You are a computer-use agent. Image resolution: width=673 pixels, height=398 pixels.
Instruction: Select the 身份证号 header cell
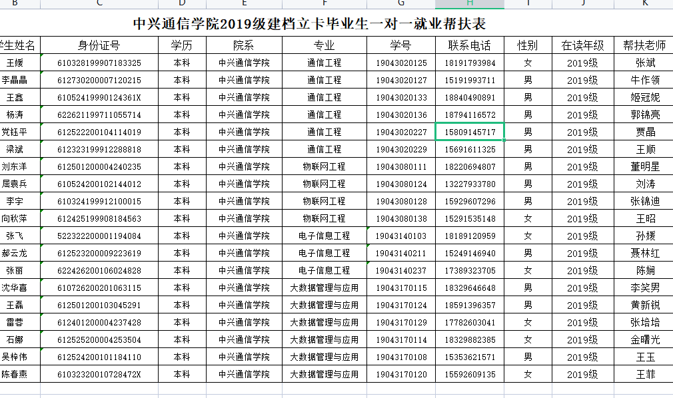coord(99,45)
